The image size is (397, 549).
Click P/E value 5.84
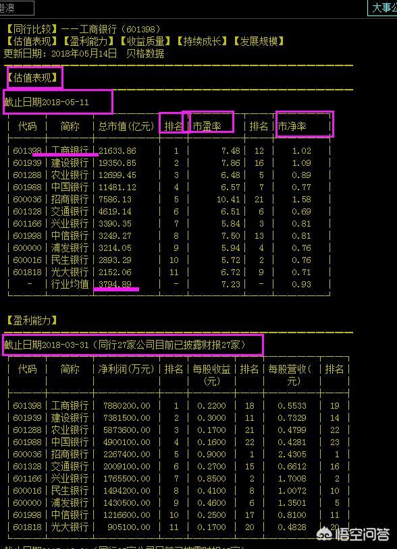click(231, 224)
